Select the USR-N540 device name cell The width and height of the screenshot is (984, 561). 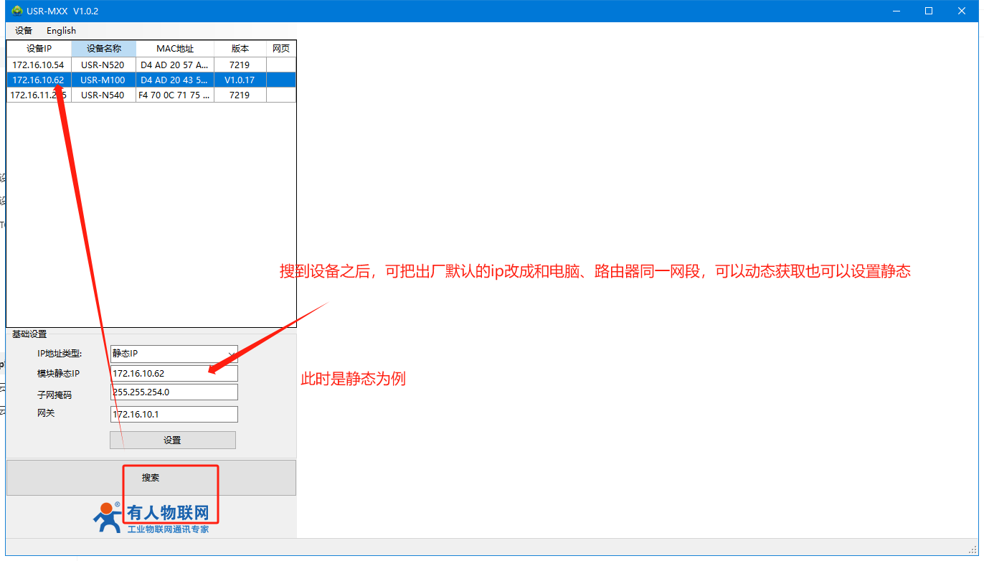click(103, 95)
